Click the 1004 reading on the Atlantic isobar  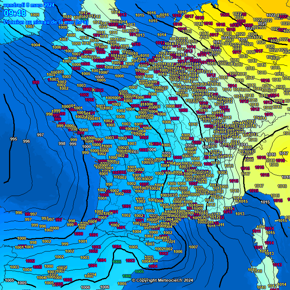[35, 45]
